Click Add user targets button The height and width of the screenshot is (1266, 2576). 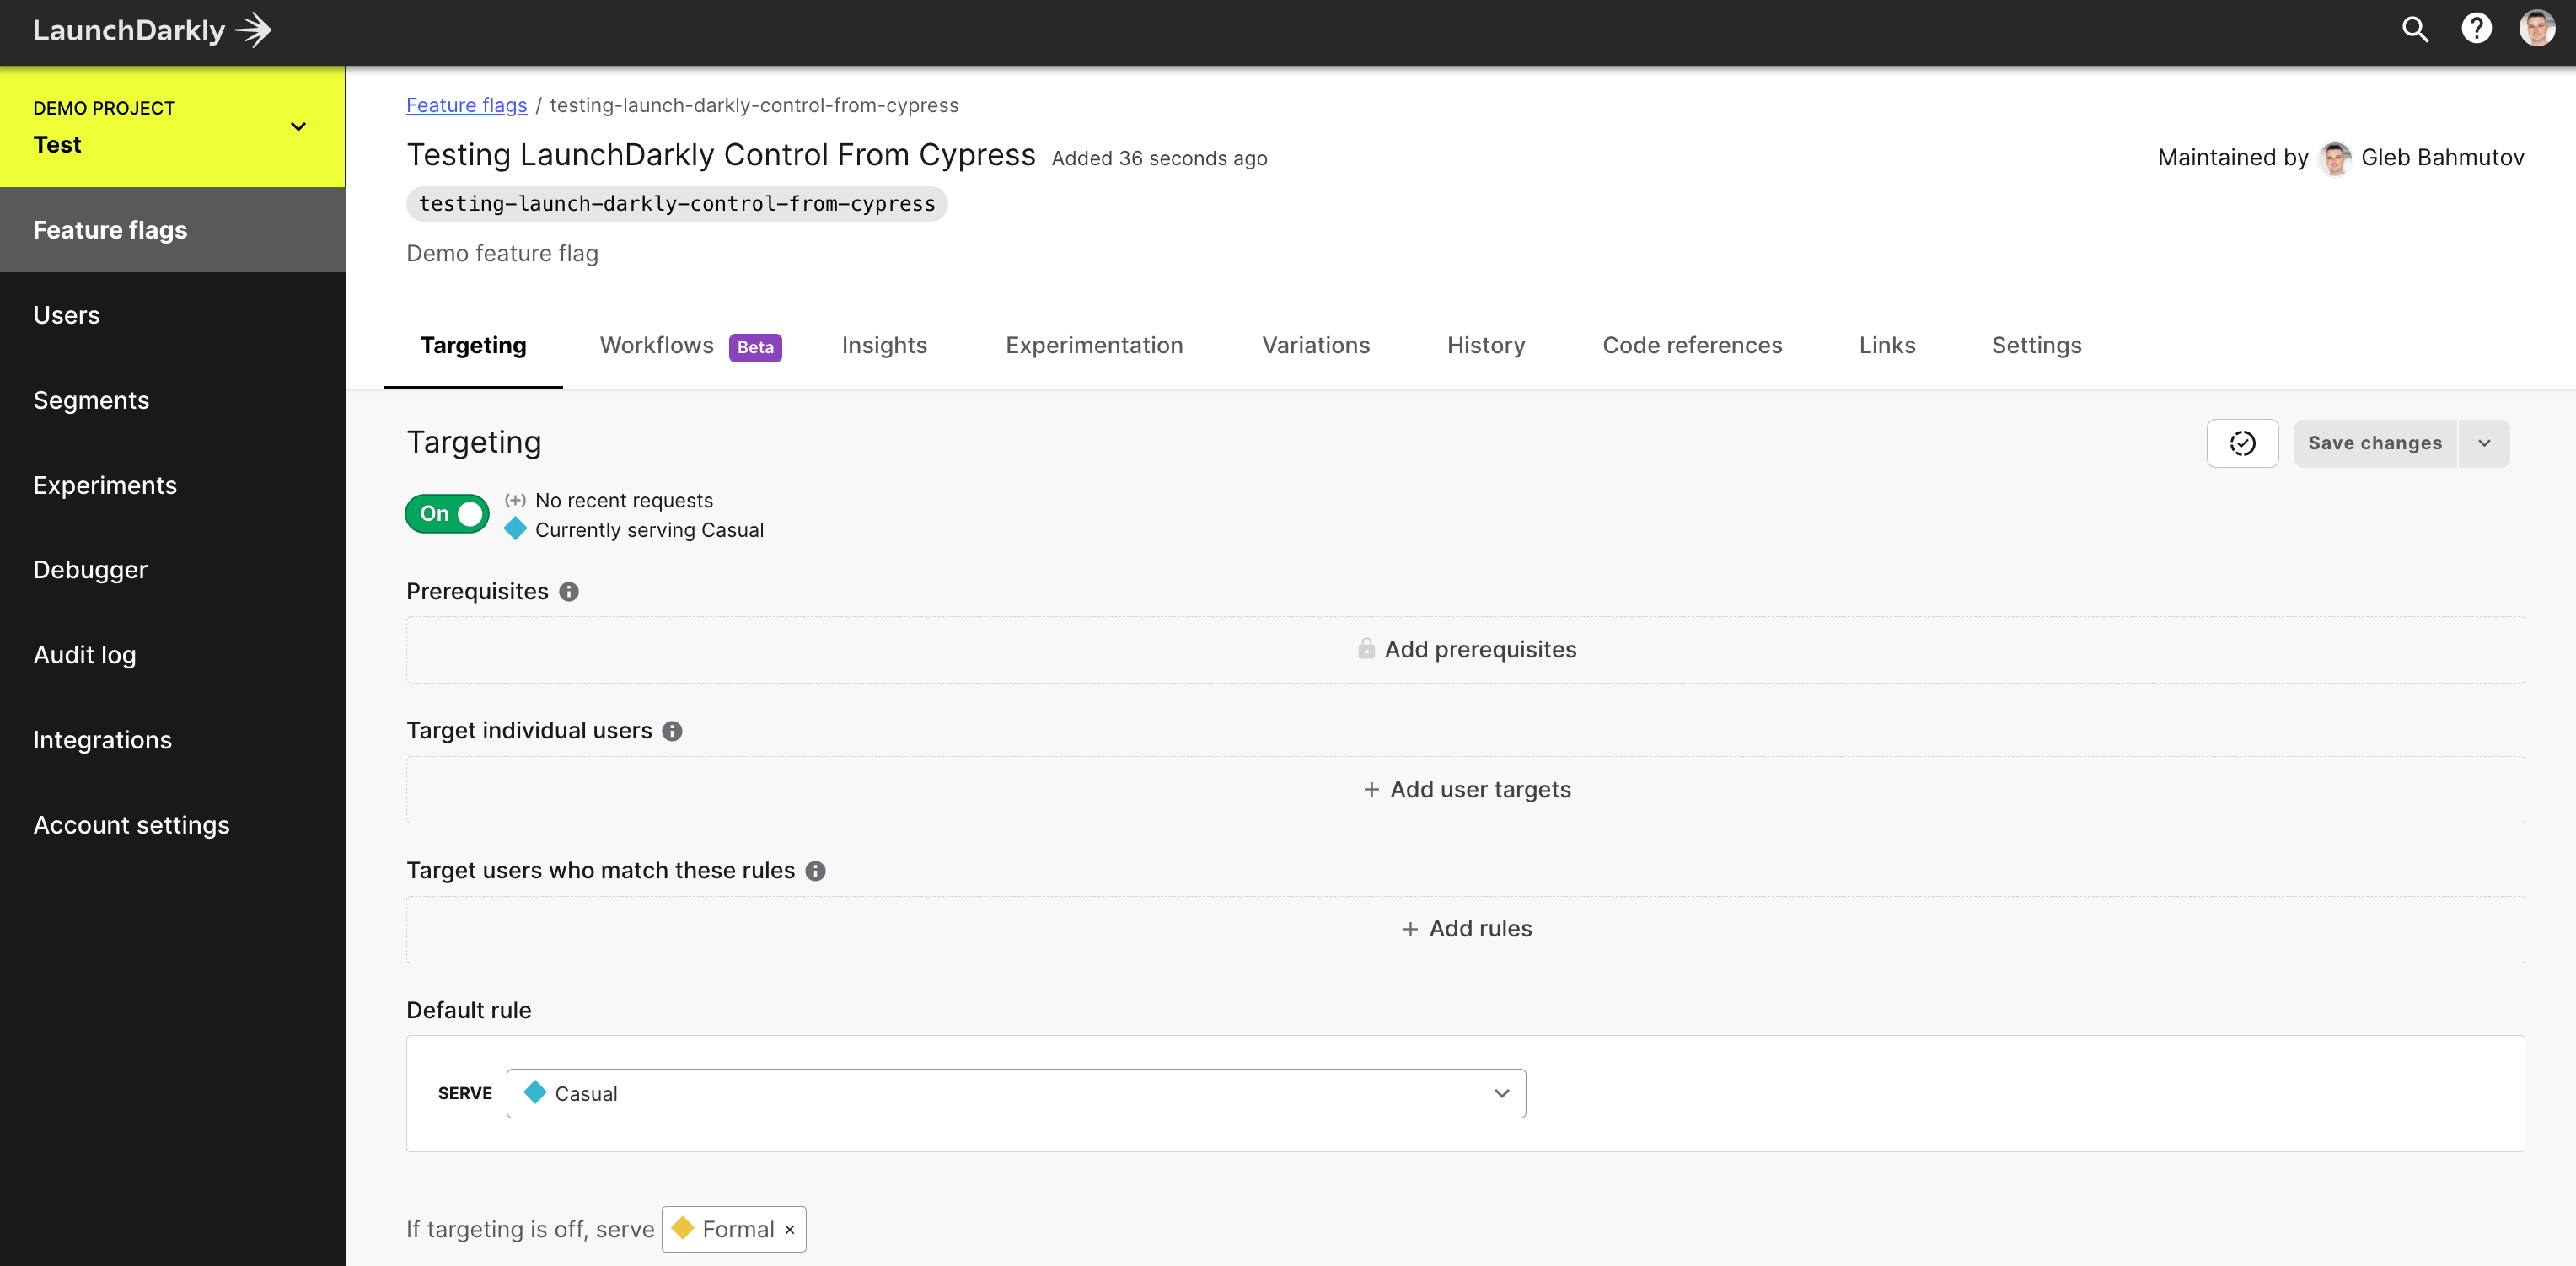click(x=1465, y=788)
